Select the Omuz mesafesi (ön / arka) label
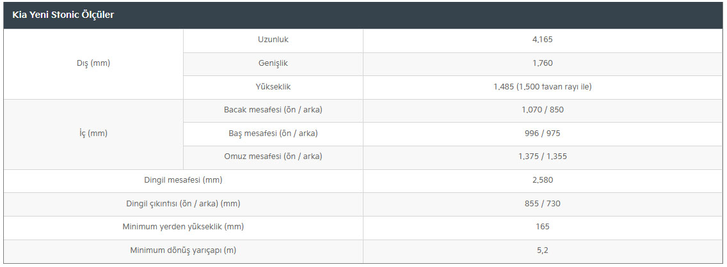Viewport: 727px width, 267px height. tap(273, 156)
